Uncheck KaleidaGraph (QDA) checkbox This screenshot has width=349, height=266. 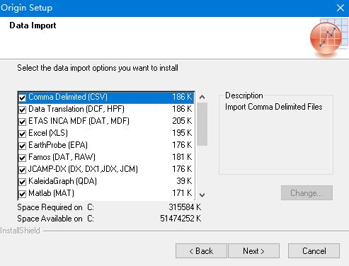22,182
